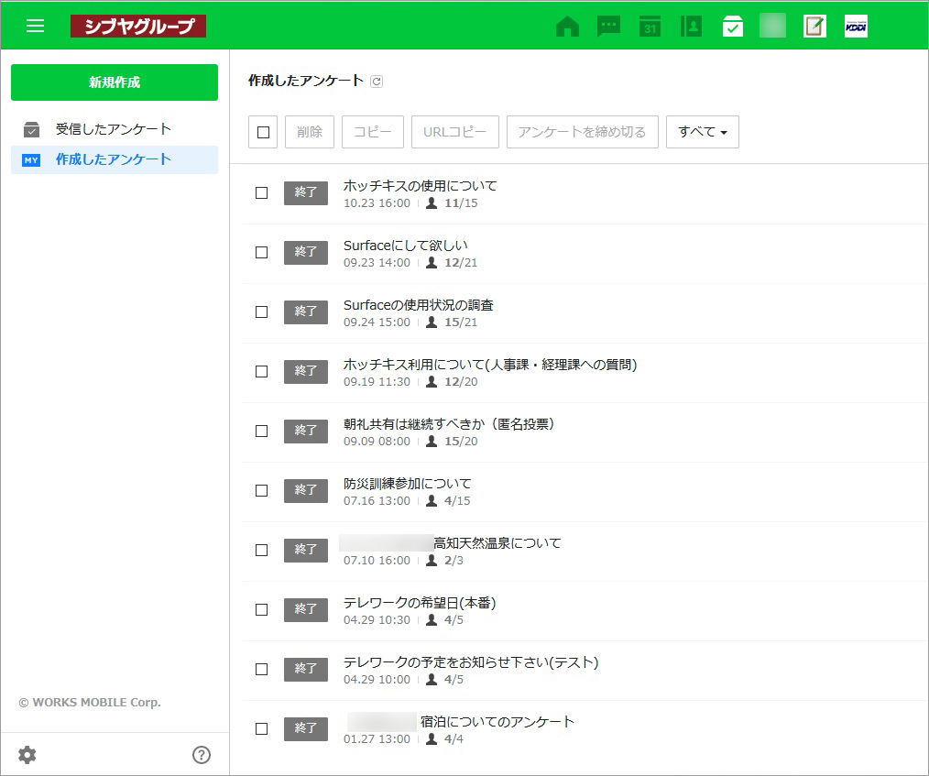
Task: Click the KDDI logo icon
Action: pyautogui.click(x=856, y=27)
